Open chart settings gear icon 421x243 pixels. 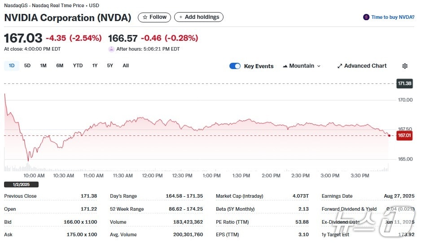[x=405, y=66]
